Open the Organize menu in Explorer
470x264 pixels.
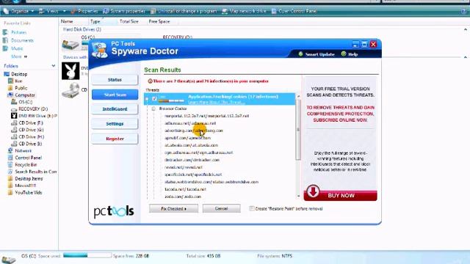coord(18,11)
